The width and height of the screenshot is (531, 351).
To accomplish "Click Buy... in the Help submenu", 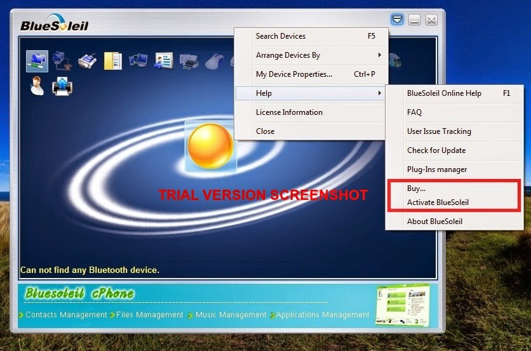I will coord(455,188).
